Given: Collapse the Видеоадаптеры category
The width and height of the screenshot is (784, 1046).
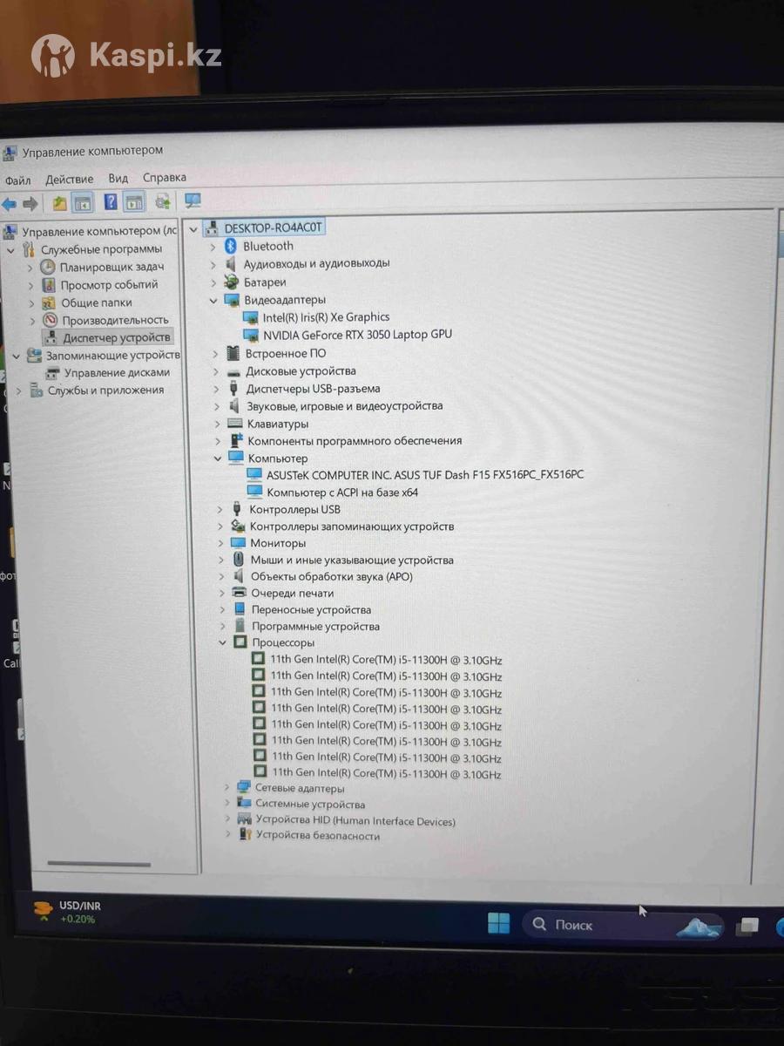Looking at the screenshot, I should (x=214, y=300).
